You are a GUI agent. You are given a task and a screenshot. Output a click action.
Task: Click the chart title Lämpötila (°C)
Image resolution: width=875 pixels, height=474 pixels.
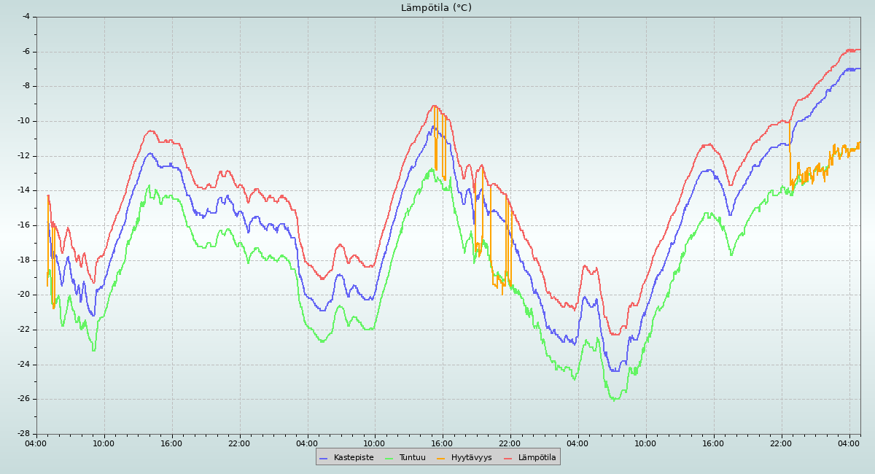coord(436,8)
